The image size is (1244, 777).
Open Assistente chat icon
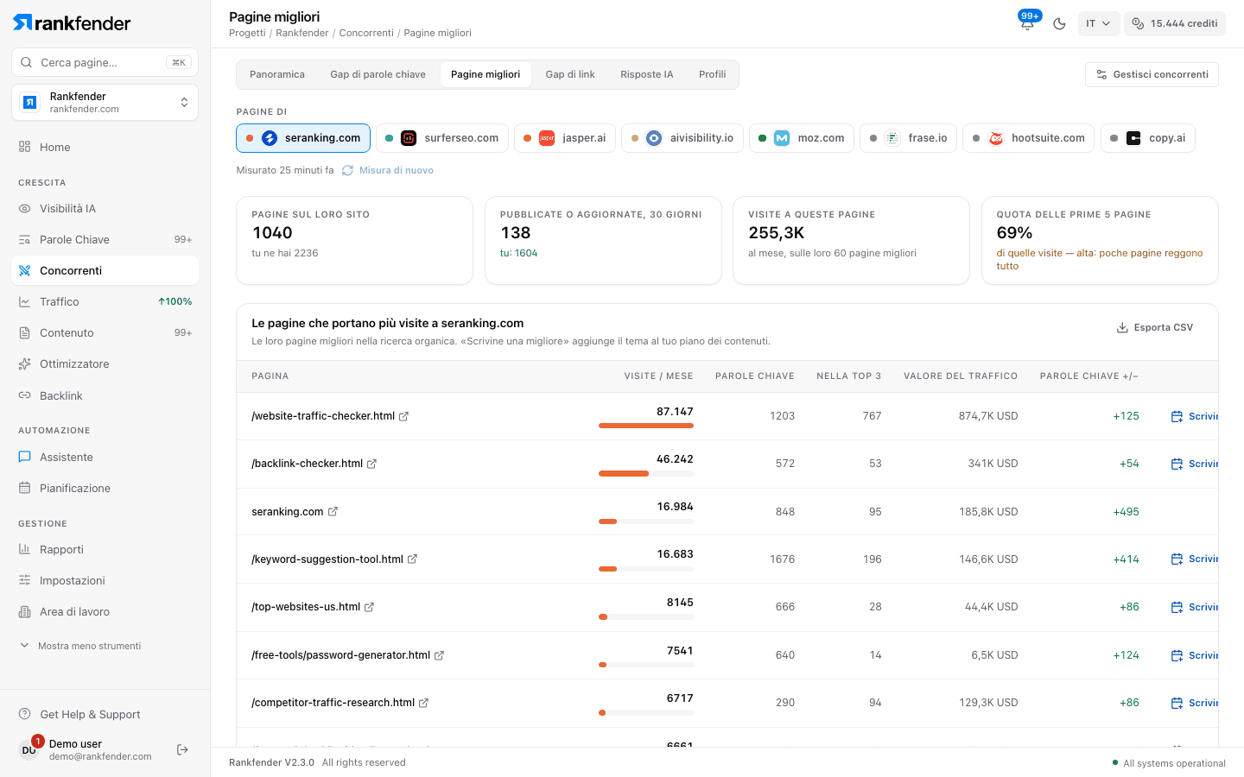pyautogui.click(x=24, y=458)
